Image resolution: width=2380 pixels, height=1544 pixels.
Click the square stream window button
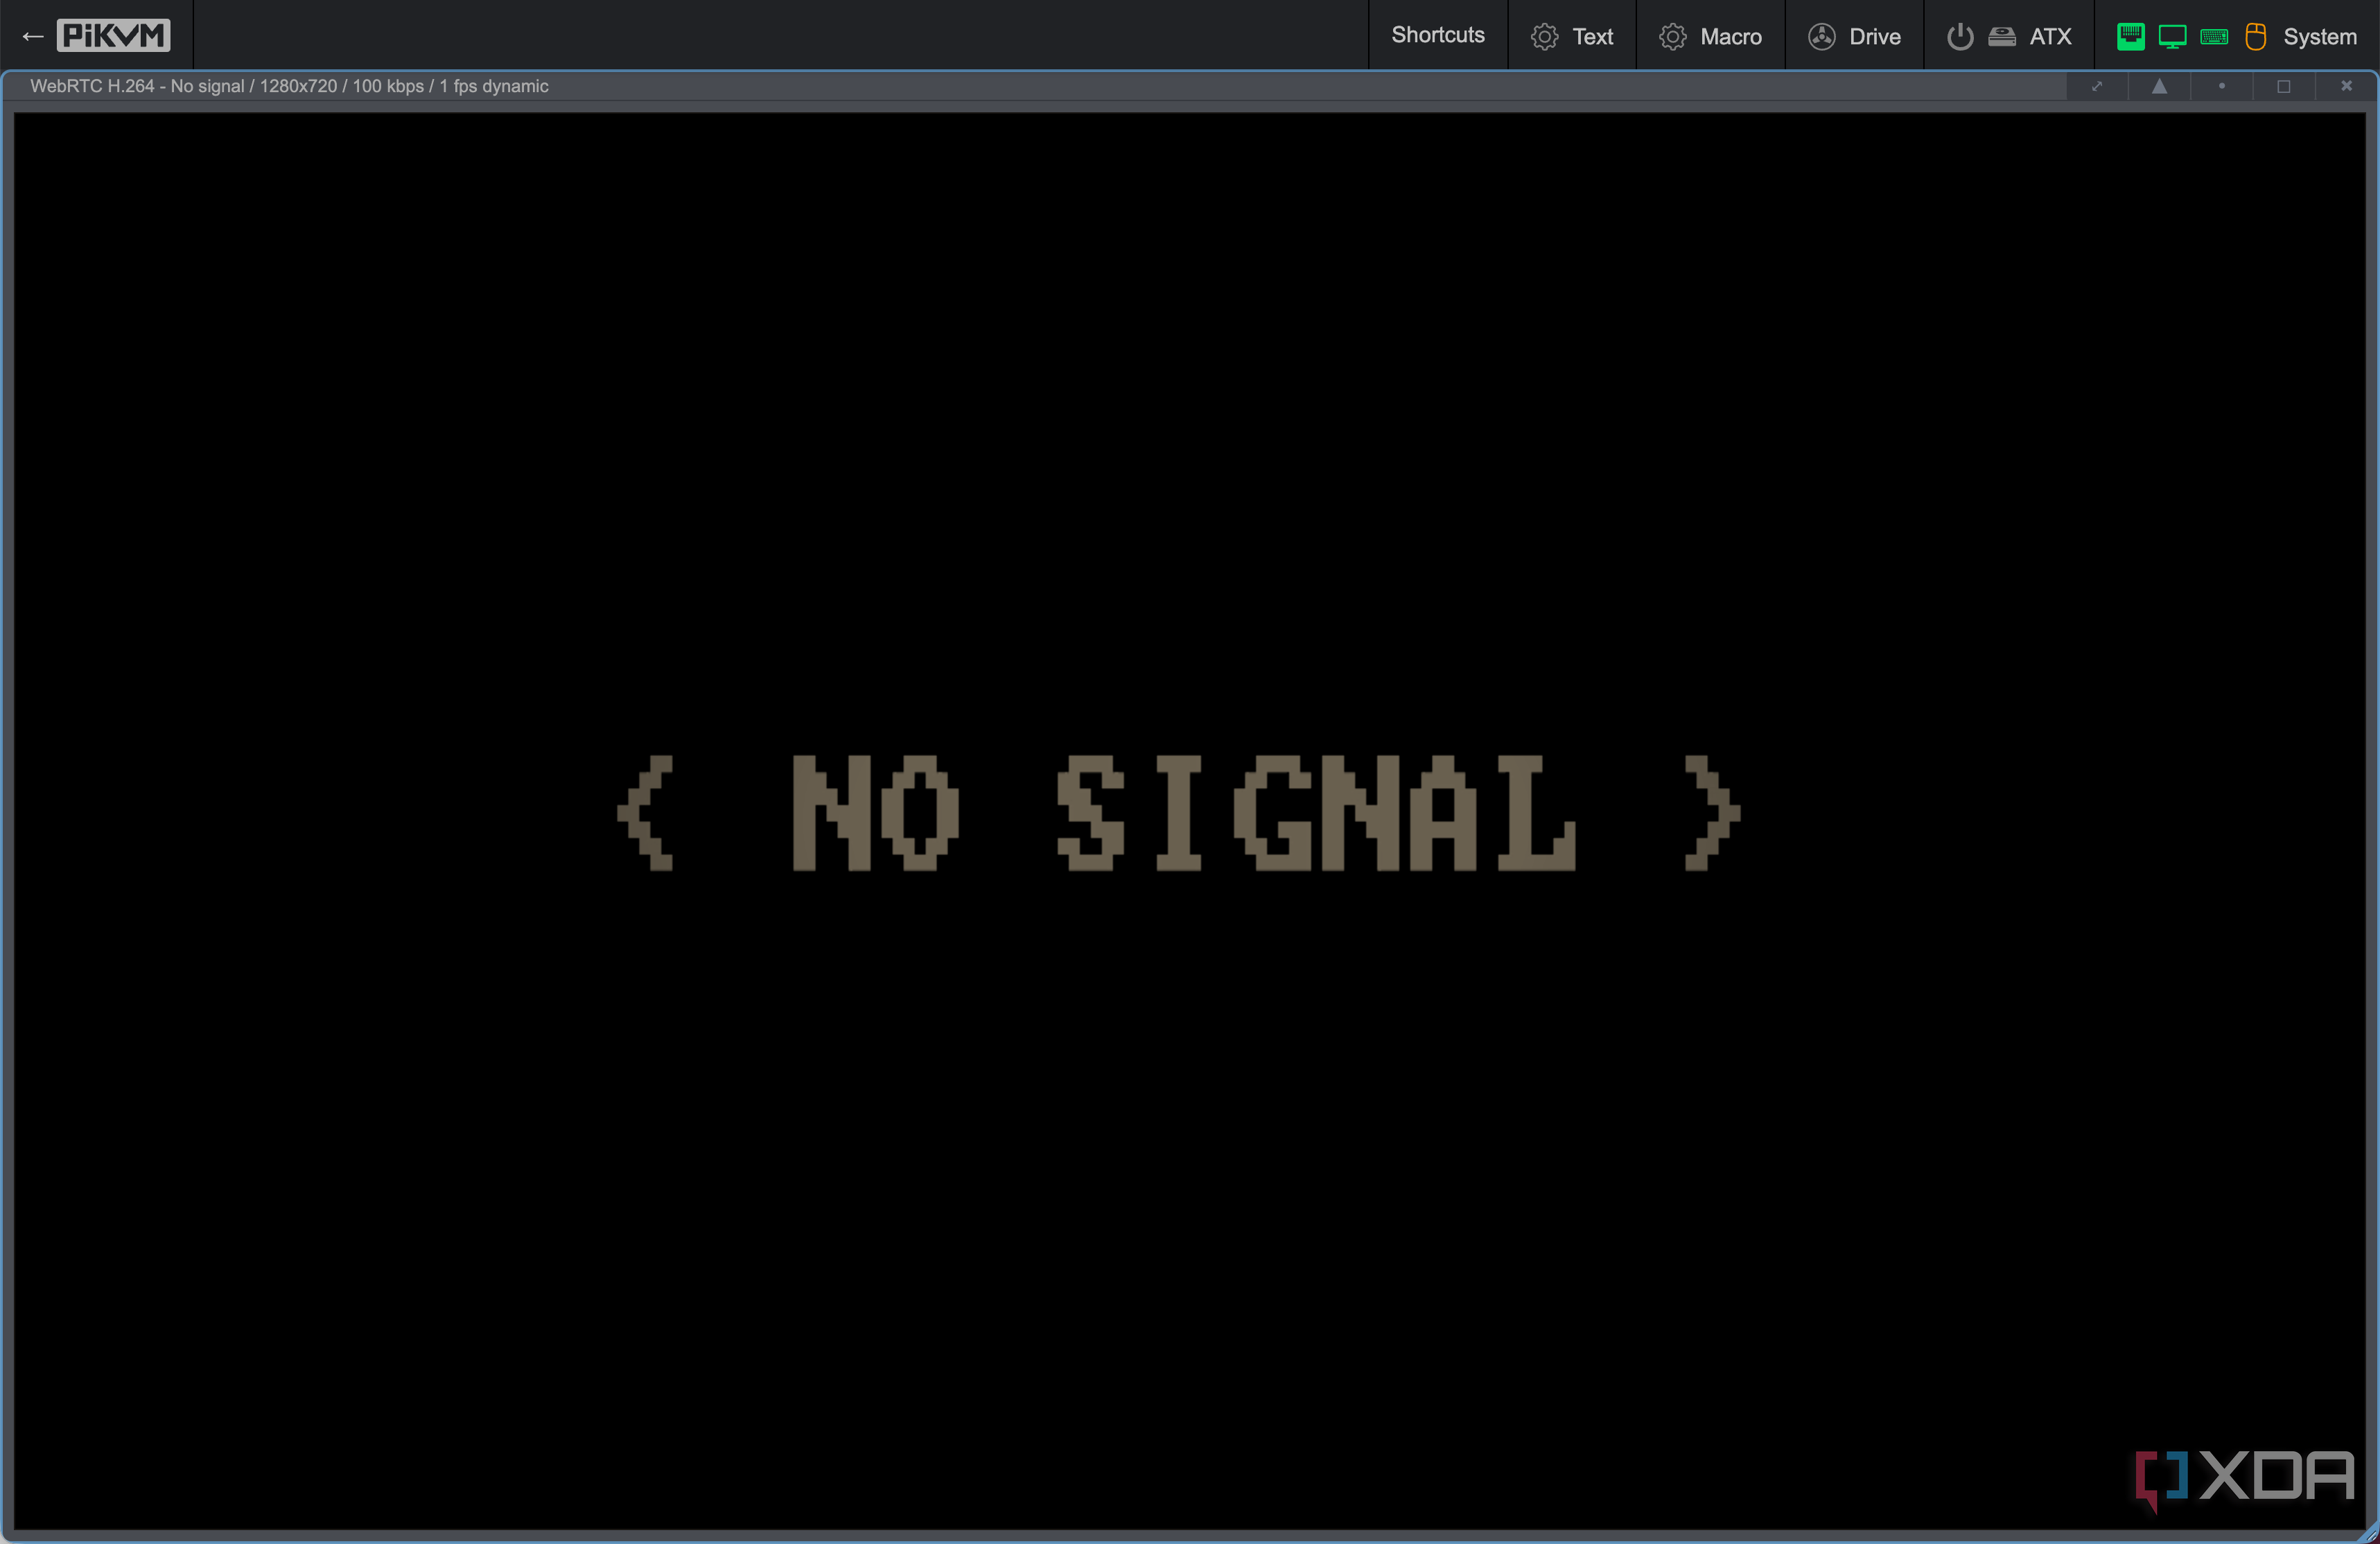pyautogui.click(x=2283, y=86)
